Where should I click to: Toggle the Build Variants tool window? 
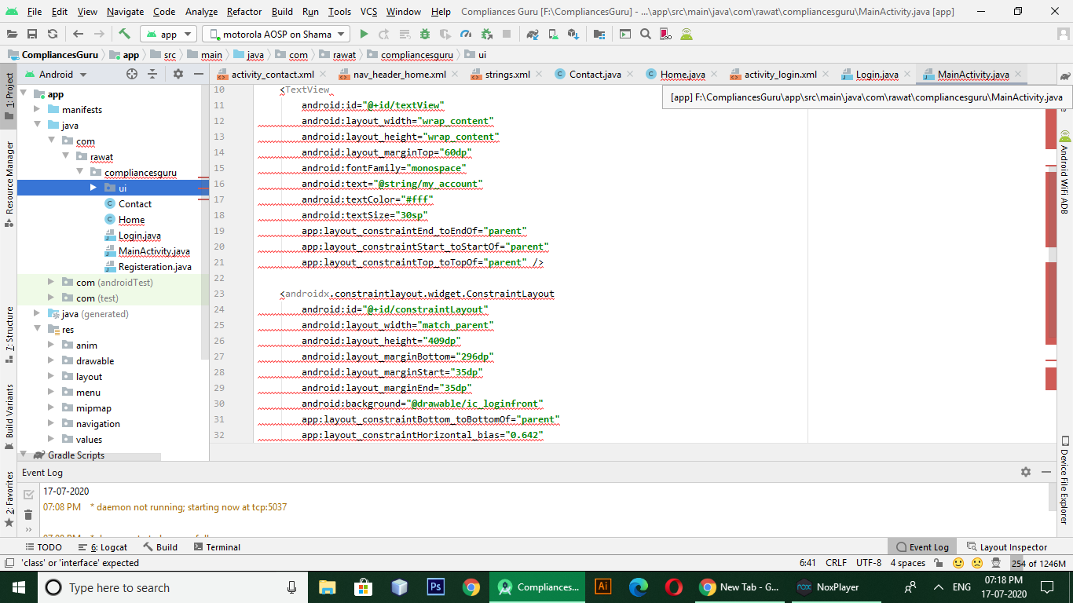(x=9, y=417)
